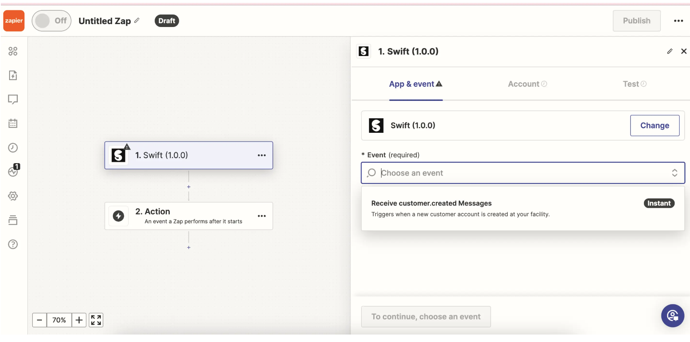Open the history clock sidebar icon
Image resolution: width=690 pixels, height=342 pixels.
pyautogui.click(x=13, y=148)
